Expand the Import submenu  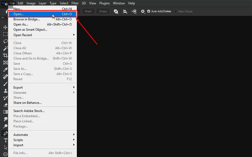(x=43, y=145)
